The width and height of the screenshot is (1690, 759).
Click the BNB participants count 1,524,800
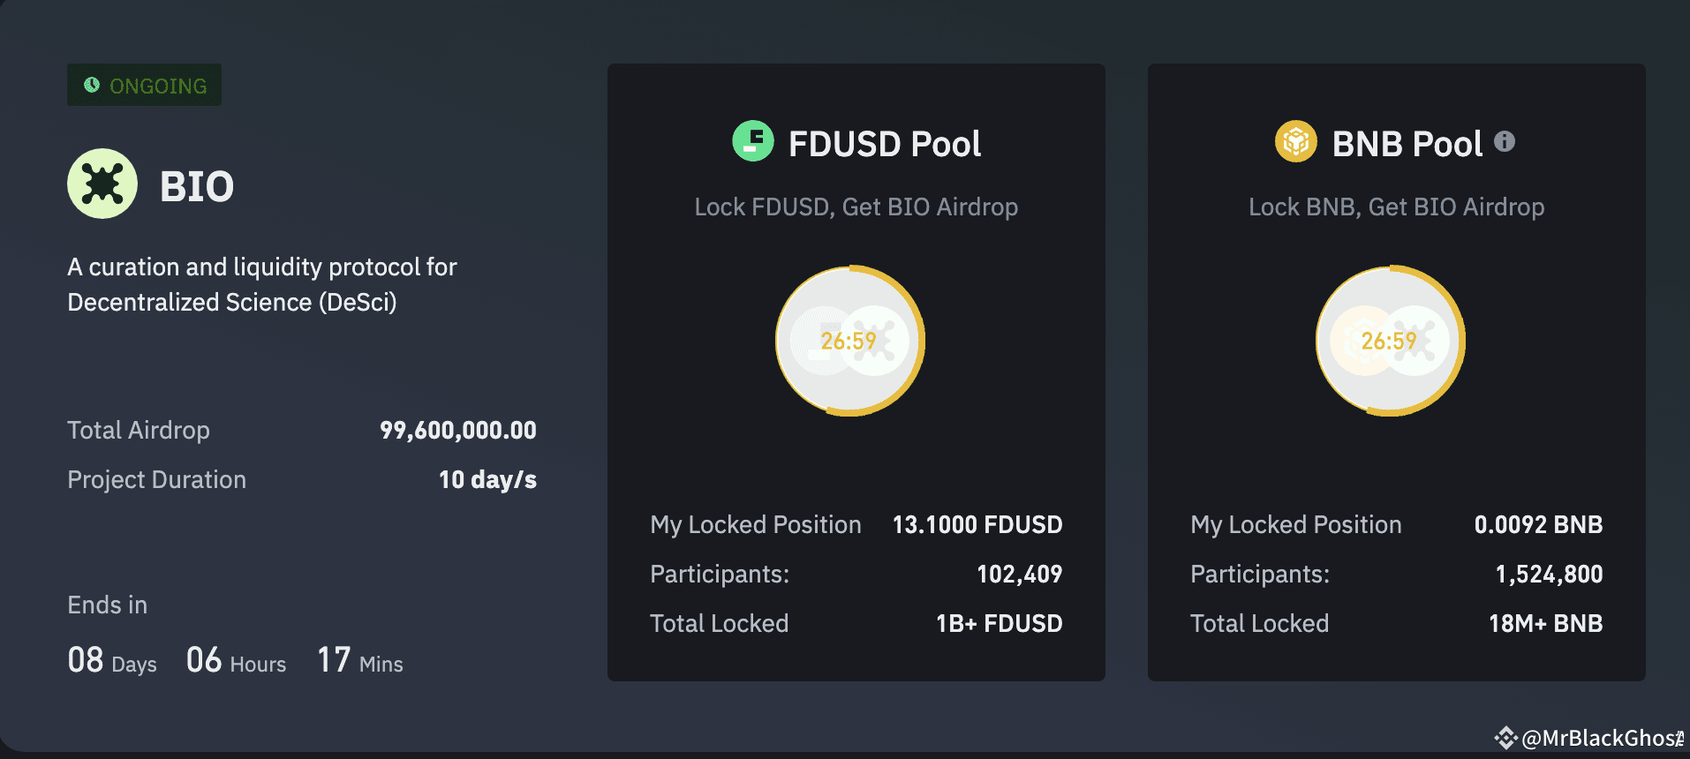point(1549,574)
